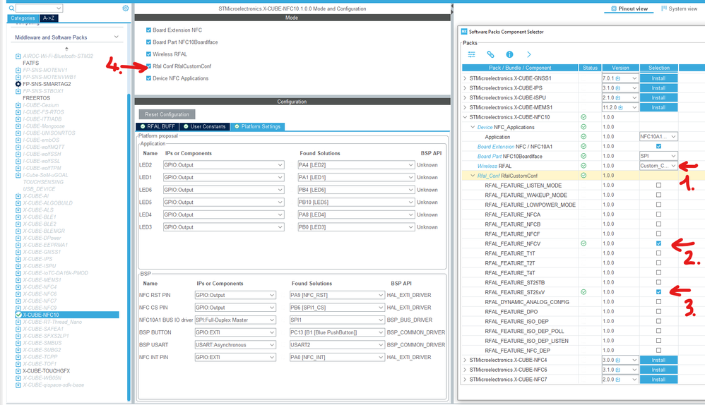This screenshot has width=705, height=405.
Task: Click green status icon for RFAL_FEATURE_ST25xV
Action: click(x=583, y=292)
